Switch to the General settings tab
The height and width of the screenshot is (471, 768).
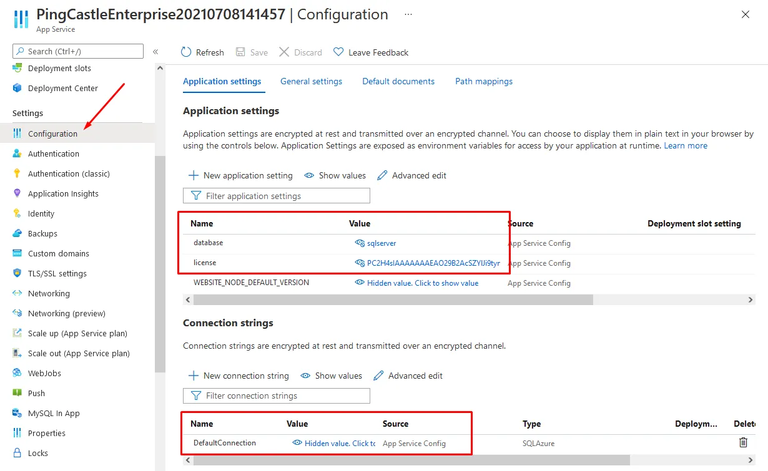click(x=311, y=81)
